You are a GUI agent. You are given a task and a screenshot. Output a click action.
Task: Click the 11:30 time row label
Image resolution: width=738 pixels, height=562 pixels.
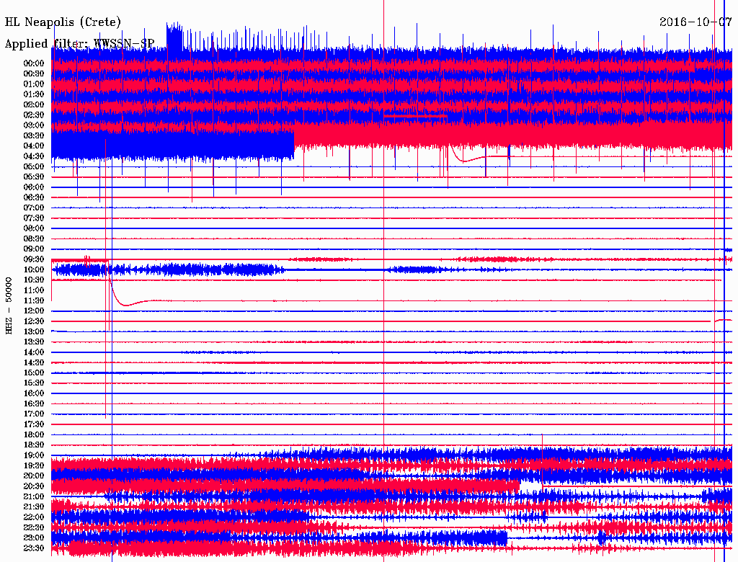pyautogui.click(x=34, y=300)
